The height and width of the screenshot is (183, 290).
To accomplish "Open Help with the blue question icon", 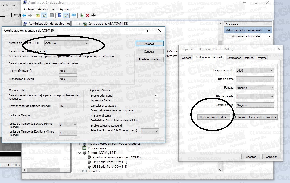I will tap(60, 15).
